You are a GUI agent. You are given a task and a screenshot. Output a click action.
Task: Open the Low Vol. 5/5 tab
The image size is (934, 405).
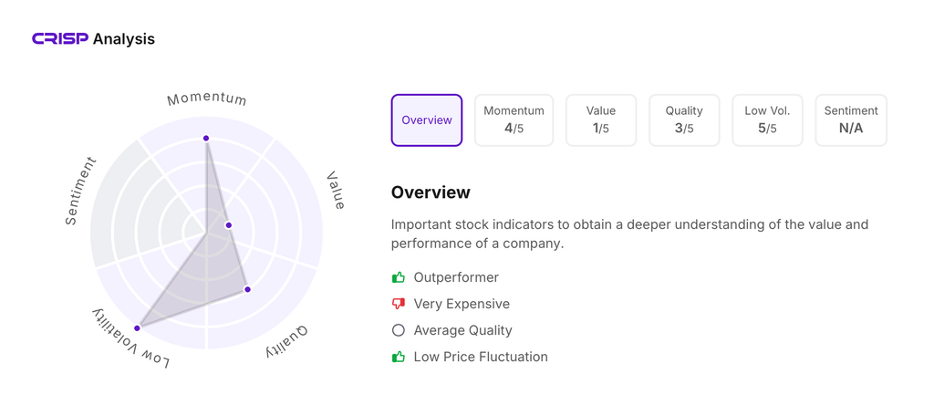tap(767, 120)
